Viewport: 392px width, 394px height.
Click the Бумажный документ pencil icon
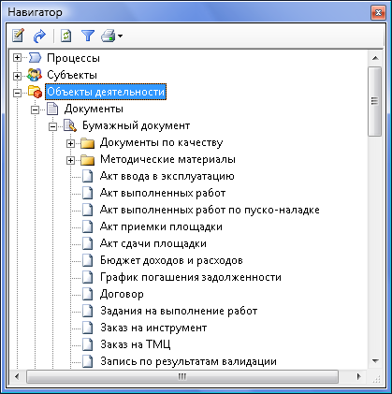click(x=70, y=125)
